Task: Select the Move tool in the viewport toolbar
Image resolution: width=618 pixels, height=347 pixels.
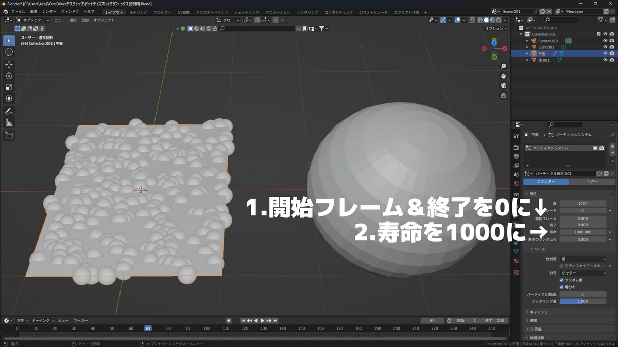Action: [9, 65]
